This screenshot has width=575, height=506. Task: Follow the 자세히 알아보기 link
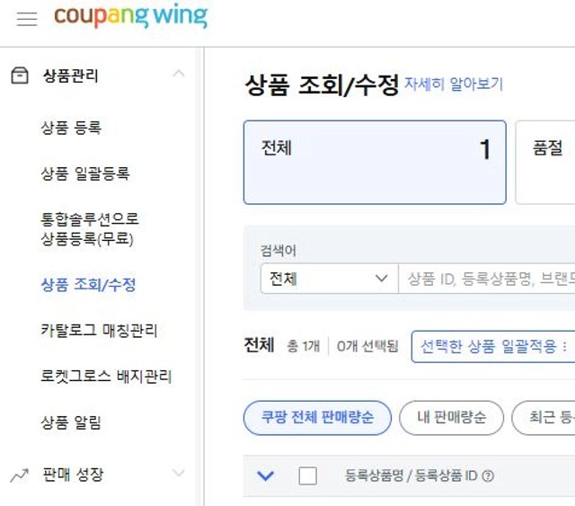coord(453,84)
